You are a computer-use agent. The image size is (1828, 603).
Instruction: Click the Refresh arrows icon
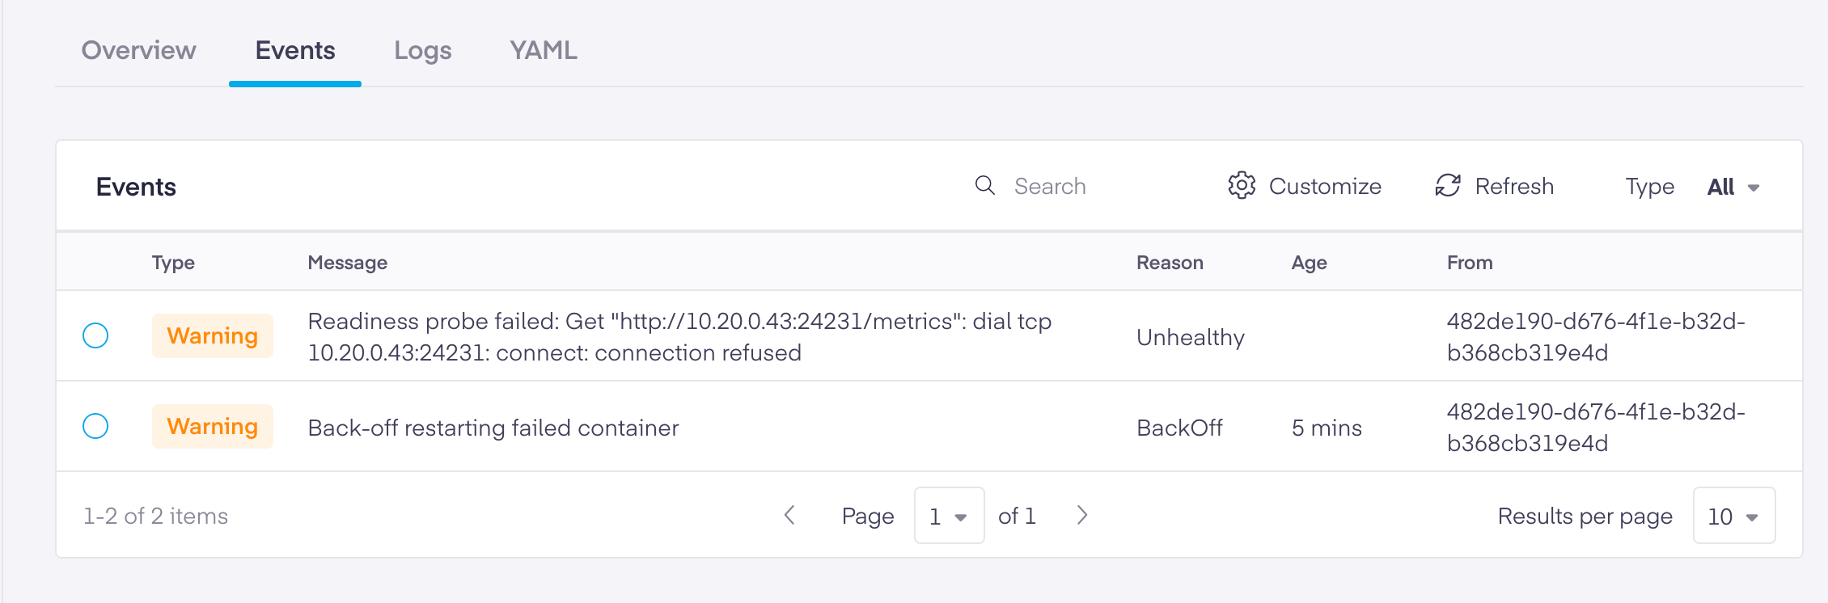pyautogui.click(x=1448, y=186)
